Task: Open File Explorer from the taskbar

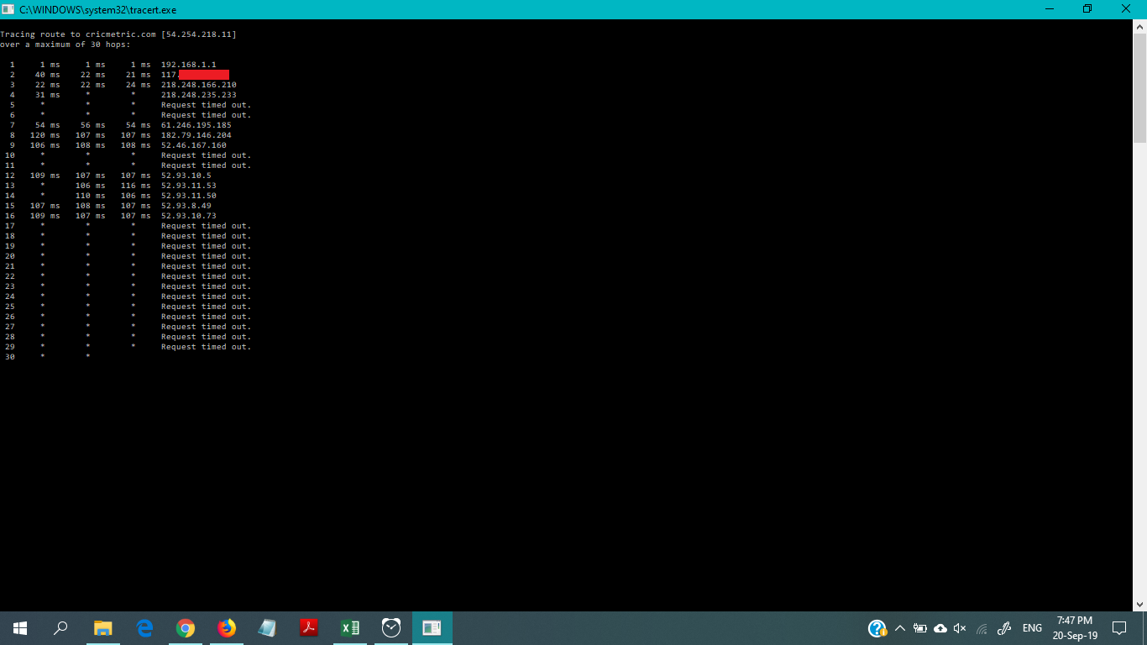Action: (102, 628)
